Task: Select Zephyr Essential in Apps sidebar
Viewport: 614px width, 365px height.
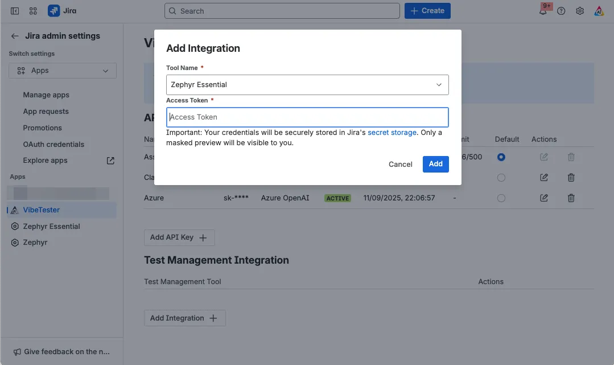Action: point(51,226)
